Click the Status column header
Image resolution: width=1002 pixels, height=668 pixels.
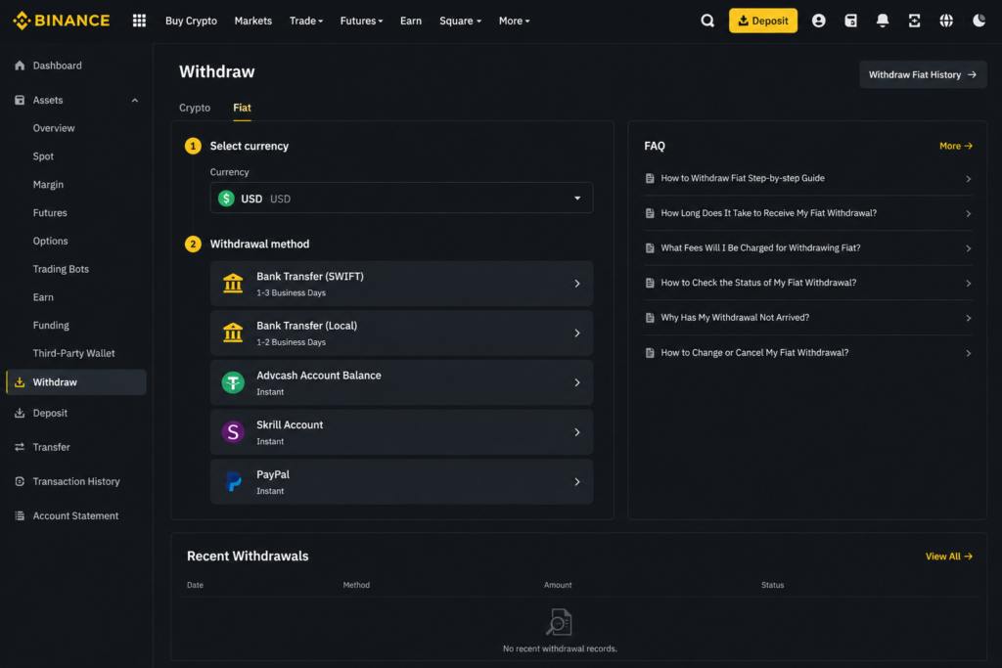[772, 585]
